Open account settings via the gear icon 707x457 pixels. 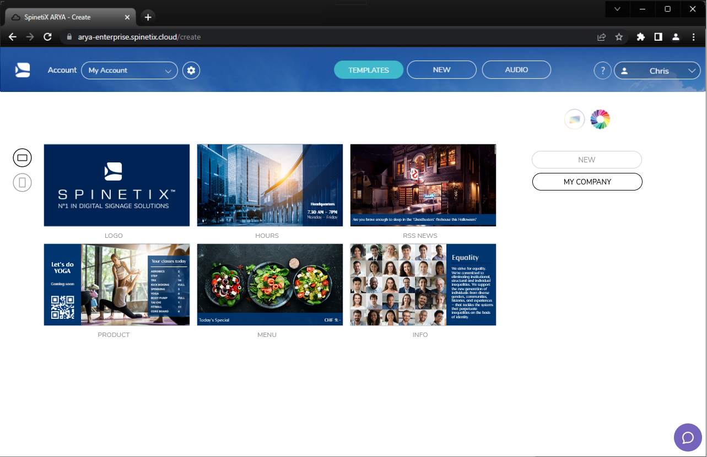coord(191,70)
